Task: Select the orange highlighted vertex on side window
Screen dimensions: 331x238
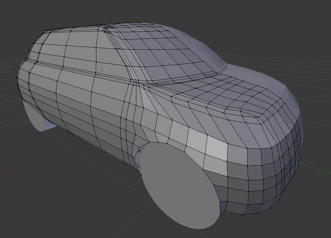Action: click(102, 70)
